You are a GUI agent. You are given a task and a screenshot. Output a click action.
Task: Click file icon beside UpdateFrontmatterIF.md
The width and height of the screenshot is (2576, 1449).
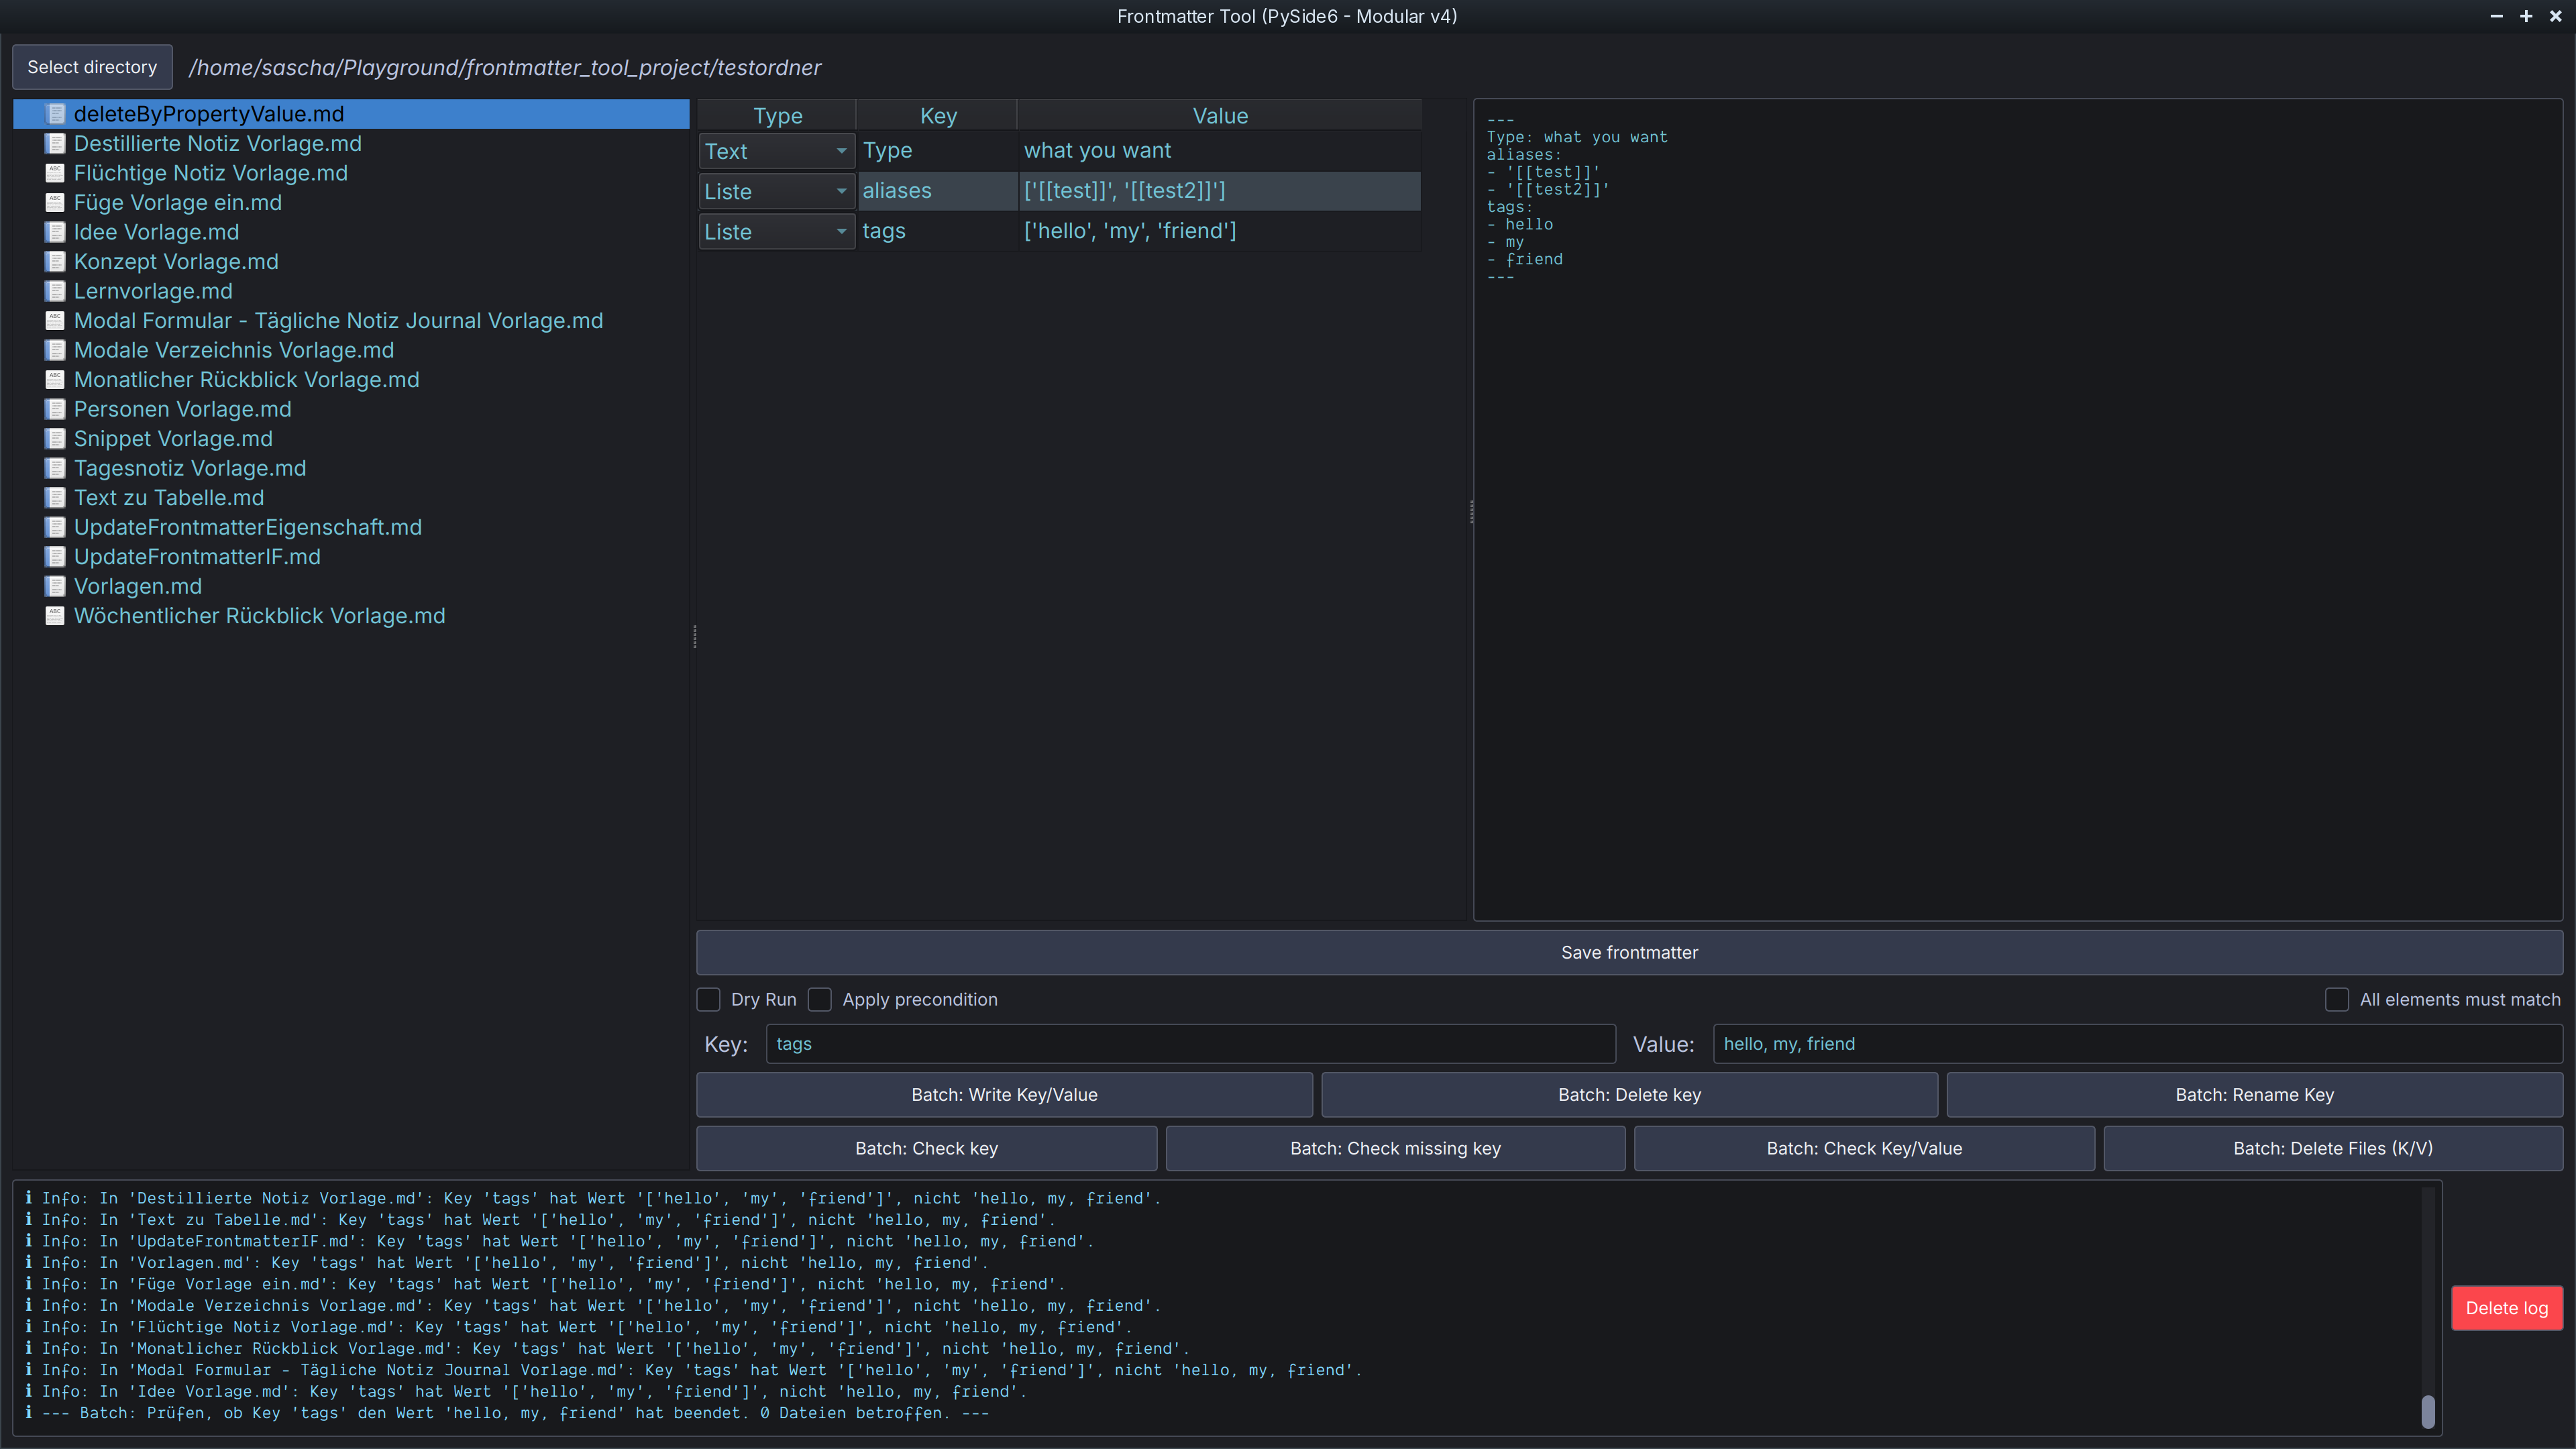tap(56, 557)
